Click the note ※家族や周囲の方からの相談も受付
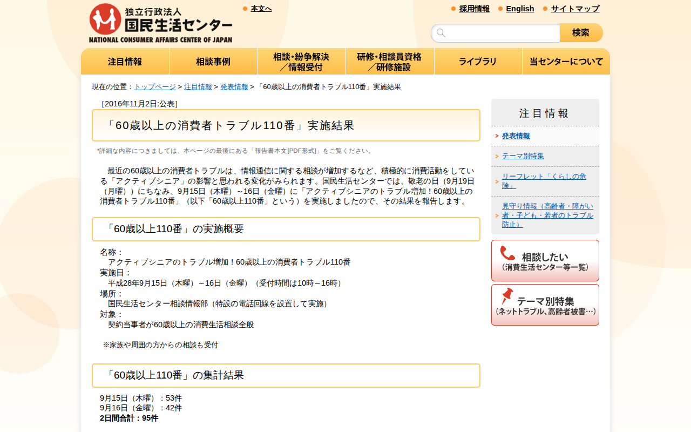This screenshot has height=432, width=691. pyautogui.click(x=160, y=345)
